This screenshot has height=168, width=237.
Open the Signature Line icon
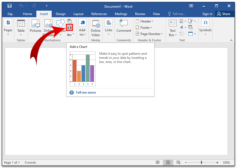[191, 21]
